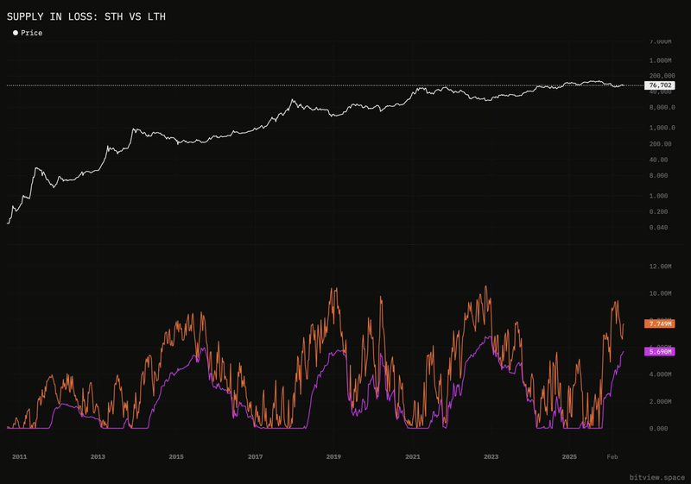
Task: Toggle the Price series legend label
Action: tap(32, 33)
